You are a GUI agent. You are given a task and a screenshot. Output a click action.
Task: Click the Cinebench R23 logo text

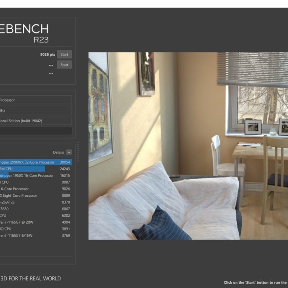coord(24,33)
